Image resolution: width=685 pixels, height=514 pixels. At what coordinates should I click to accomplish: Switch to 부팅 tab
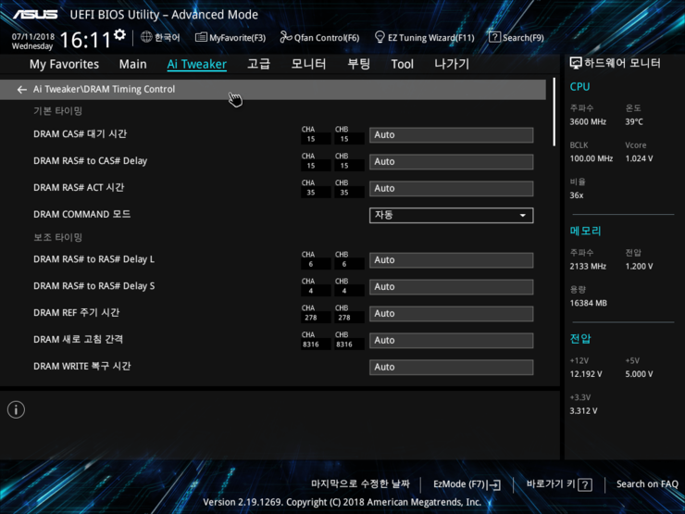[358, 64]
